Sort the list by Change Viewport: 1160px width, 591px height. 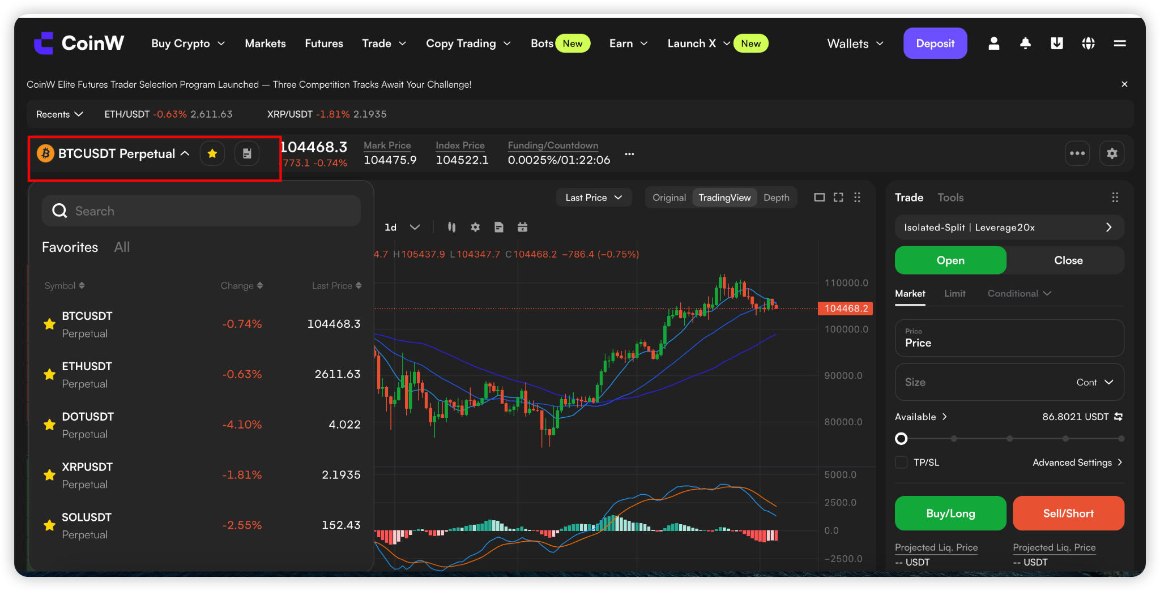pyautogui.click(x=242, y=286)
